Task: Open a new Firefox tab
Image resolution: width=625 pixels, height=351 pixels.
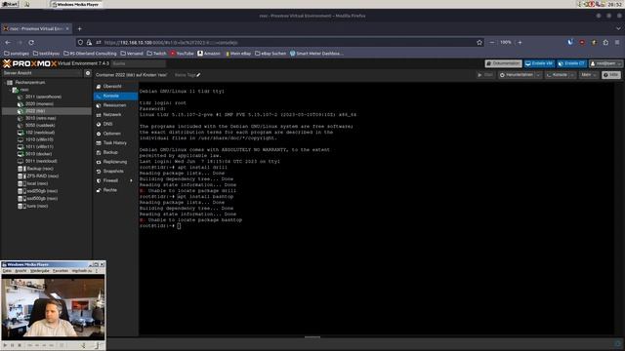Action: coord(80,28)
